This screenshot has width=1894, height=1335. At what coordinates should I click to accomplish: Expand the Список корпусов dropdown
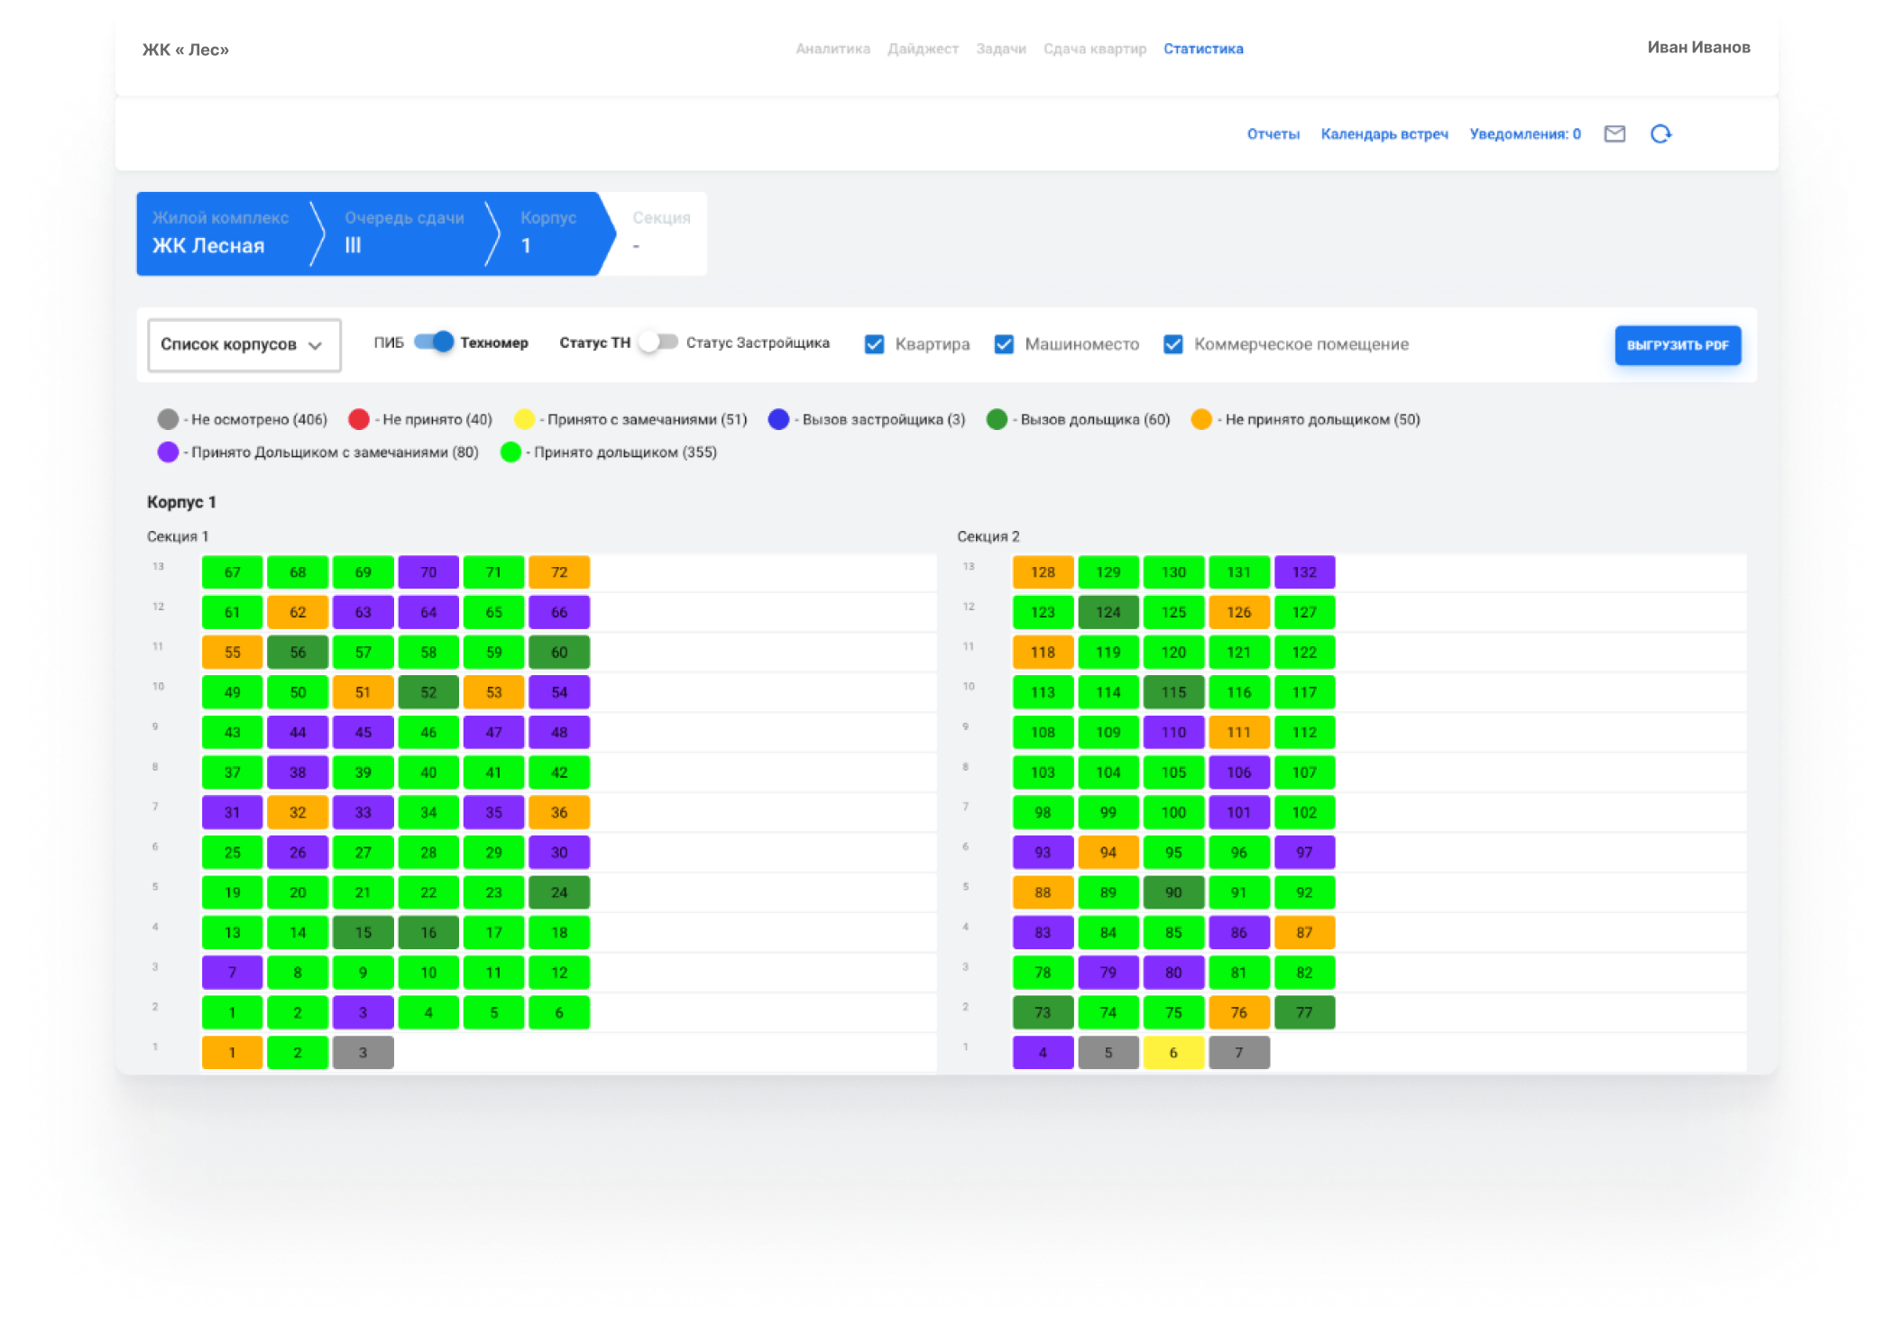pyautogui.click(x=244, y=344)
